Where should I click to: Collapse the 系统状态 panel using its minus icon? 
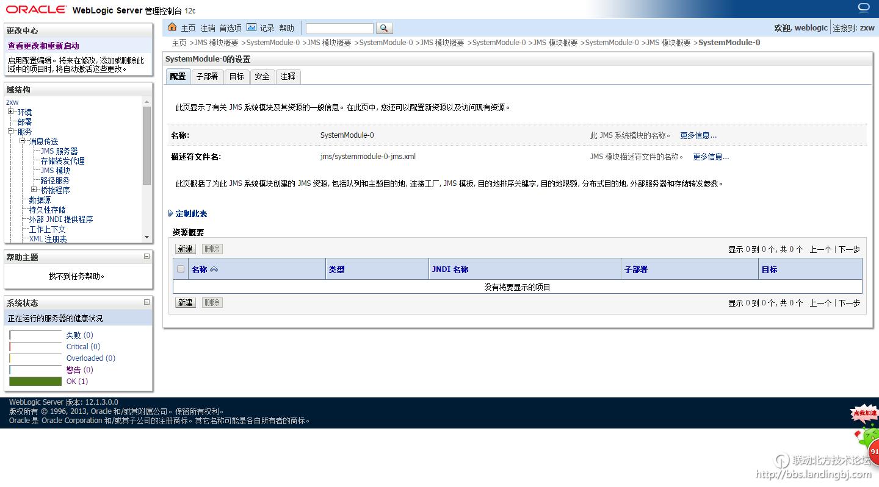click(146, 302)
